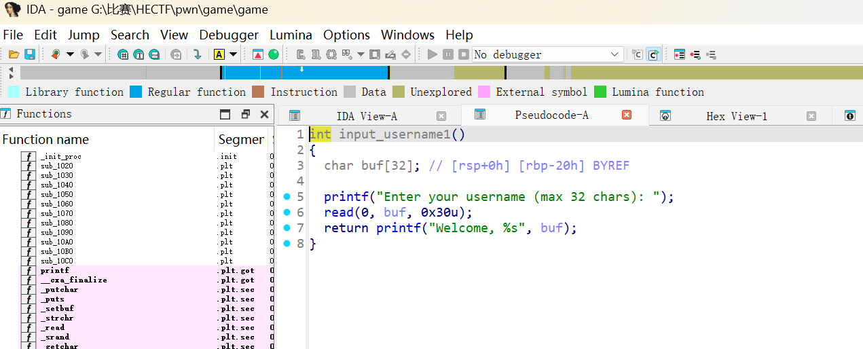Close the Functions panel
The width and height of the screenshot is (863, 349).
pos(264,114)
